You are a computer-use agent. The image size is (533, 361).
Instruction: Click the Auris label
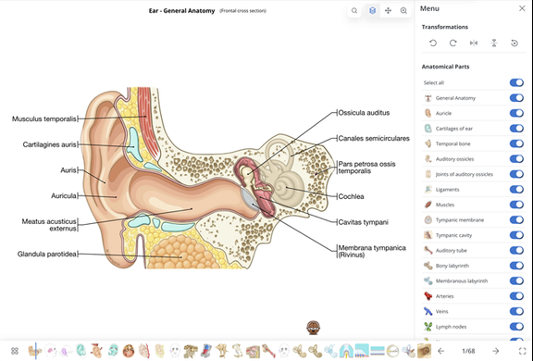[x=68, y=170]
